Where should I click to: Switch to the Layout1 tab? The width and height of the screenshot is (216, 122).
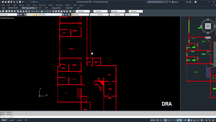pyautogui.click(x=11, y=120)
